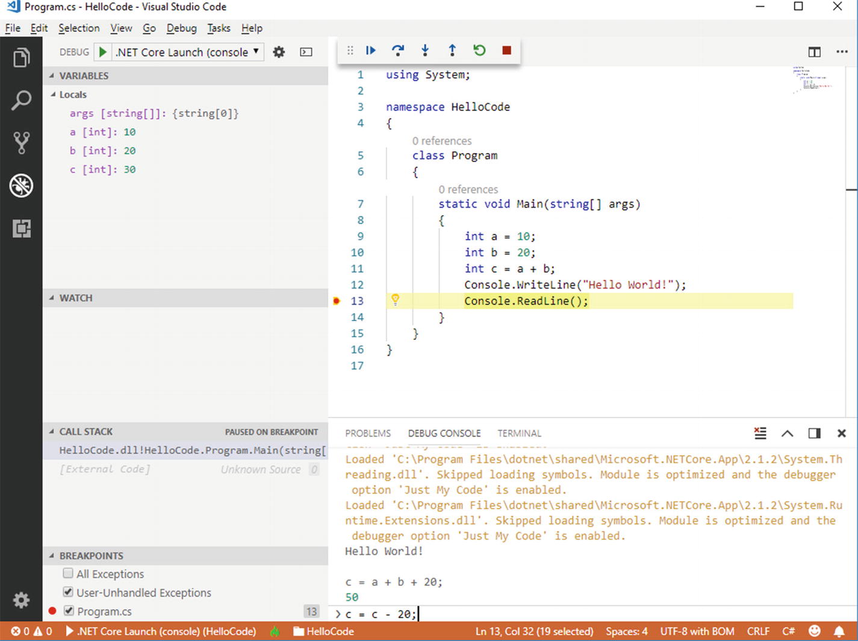
Task: Click the Continue debugging icon
Action: 371,51
